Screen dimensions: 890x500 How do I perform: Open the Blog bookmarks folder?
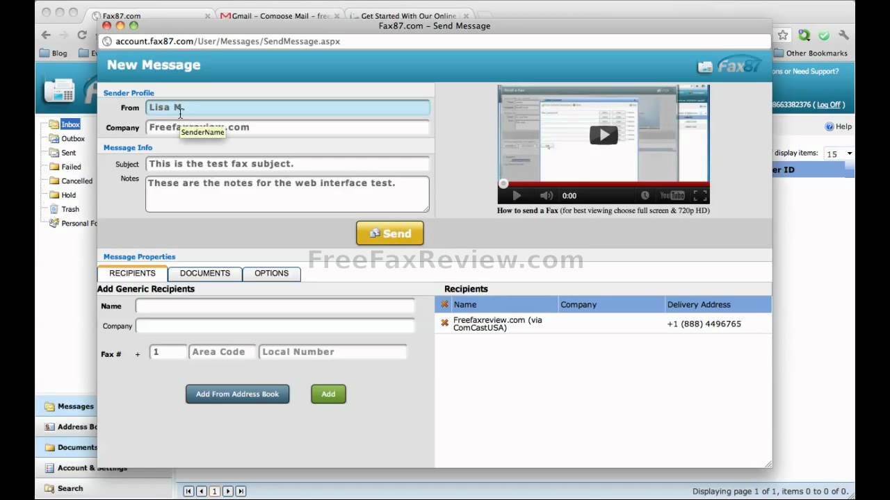click(54, 53)
